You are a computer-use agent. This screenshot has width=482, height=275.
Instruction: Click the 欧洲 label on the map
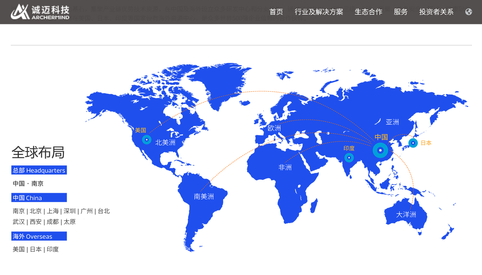tap(274, 128)
